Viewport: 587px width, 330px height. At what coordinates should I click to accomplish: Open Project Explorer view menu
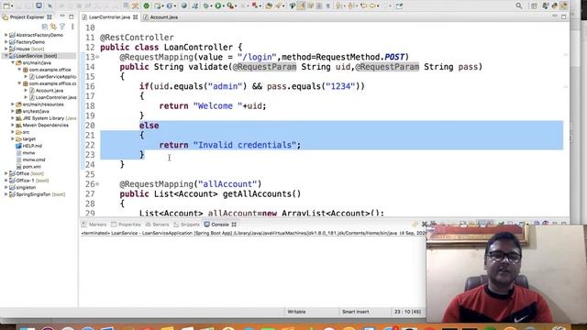point(72,27)
